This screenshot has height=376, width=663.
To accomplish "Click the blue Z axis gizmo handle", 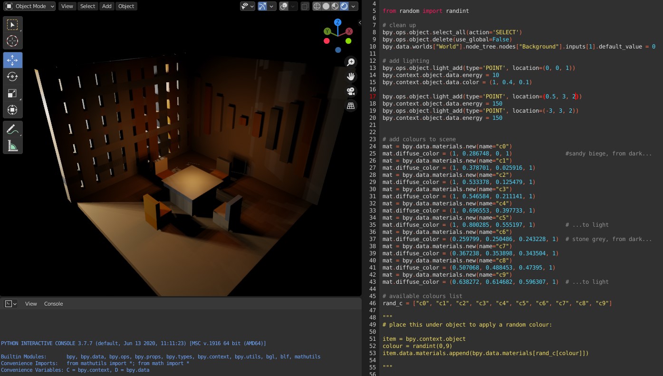I will [337, 22].
